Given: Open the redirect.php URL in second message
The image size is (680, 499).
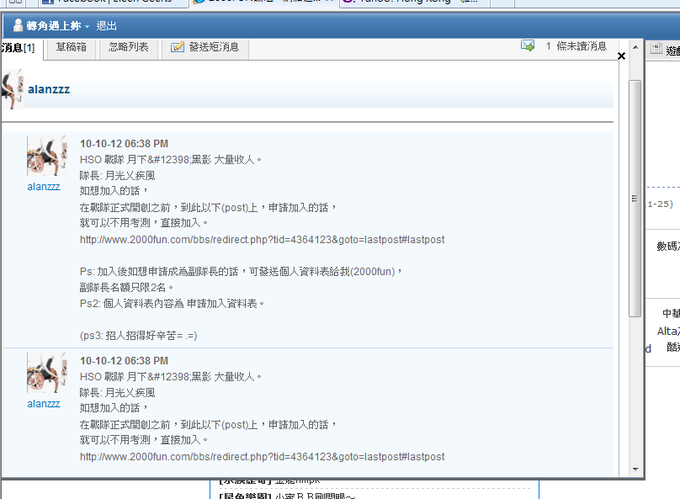Looking at the screenshot, I should tap(262, 457).
